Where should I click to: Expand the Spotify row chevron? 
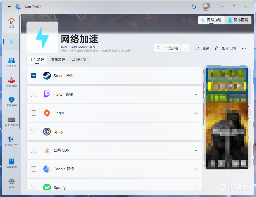[x=196, y=188]
